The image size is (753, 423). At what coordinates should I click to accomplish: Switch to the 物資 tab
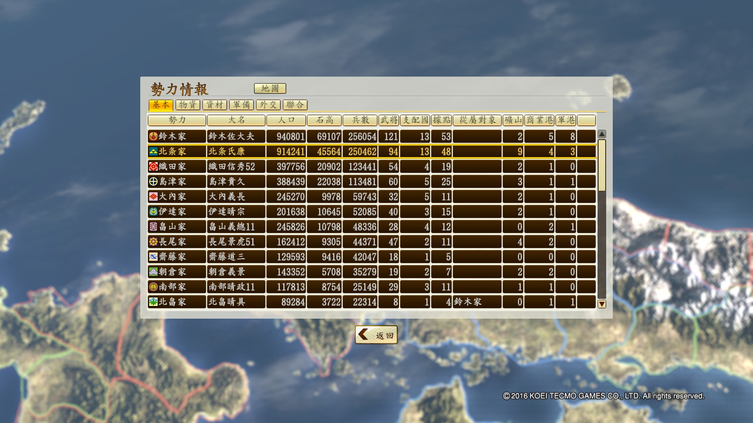pyautogui.click(x=188, y=105)
